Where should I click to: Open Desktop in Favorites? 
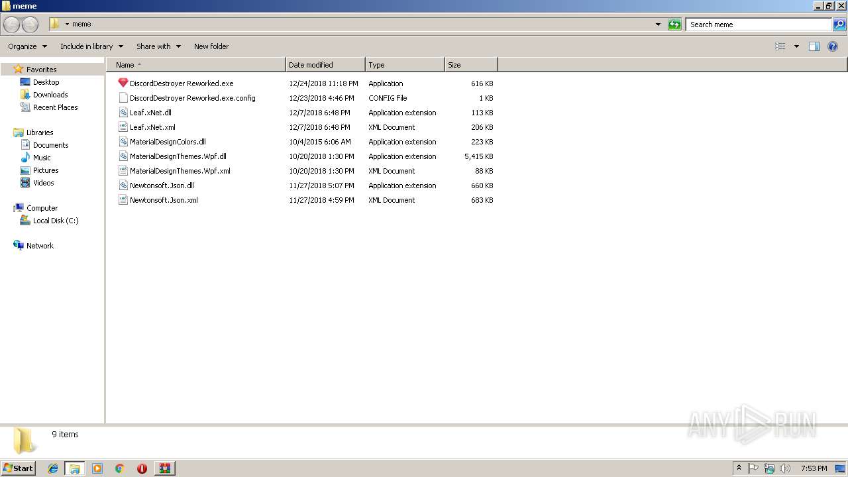point(46,82)
